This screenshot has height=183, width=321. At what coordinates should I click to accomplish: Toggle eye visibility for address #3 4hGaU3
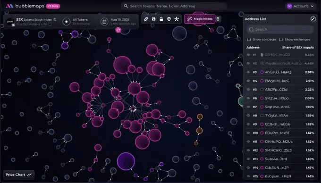248,72
